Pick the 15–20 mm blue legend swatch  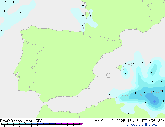click(x=40, y=124)
